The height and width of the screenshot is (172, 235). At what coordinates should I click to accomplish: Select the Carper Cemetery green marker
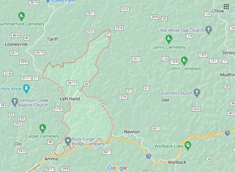coord(42,128)
